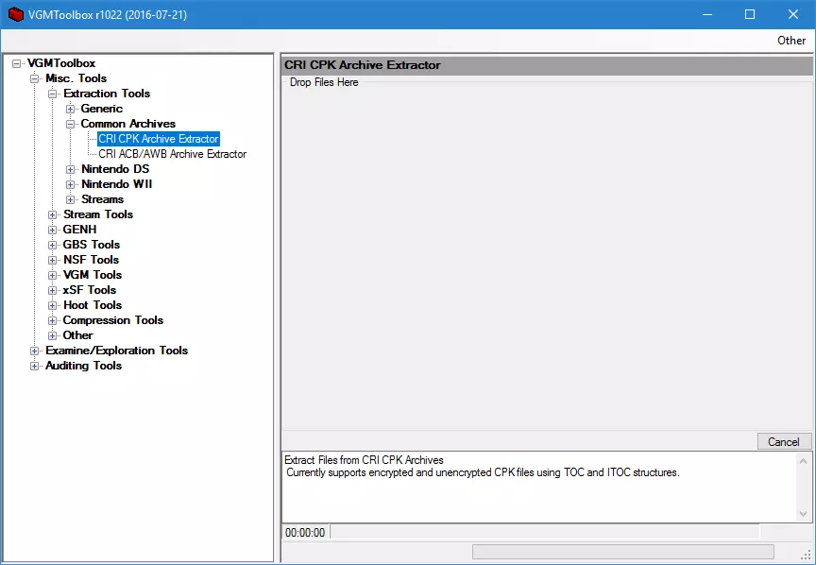Click the description box scroll down arrow
This screenshot has height=565, width=816.
coord(803,514)
